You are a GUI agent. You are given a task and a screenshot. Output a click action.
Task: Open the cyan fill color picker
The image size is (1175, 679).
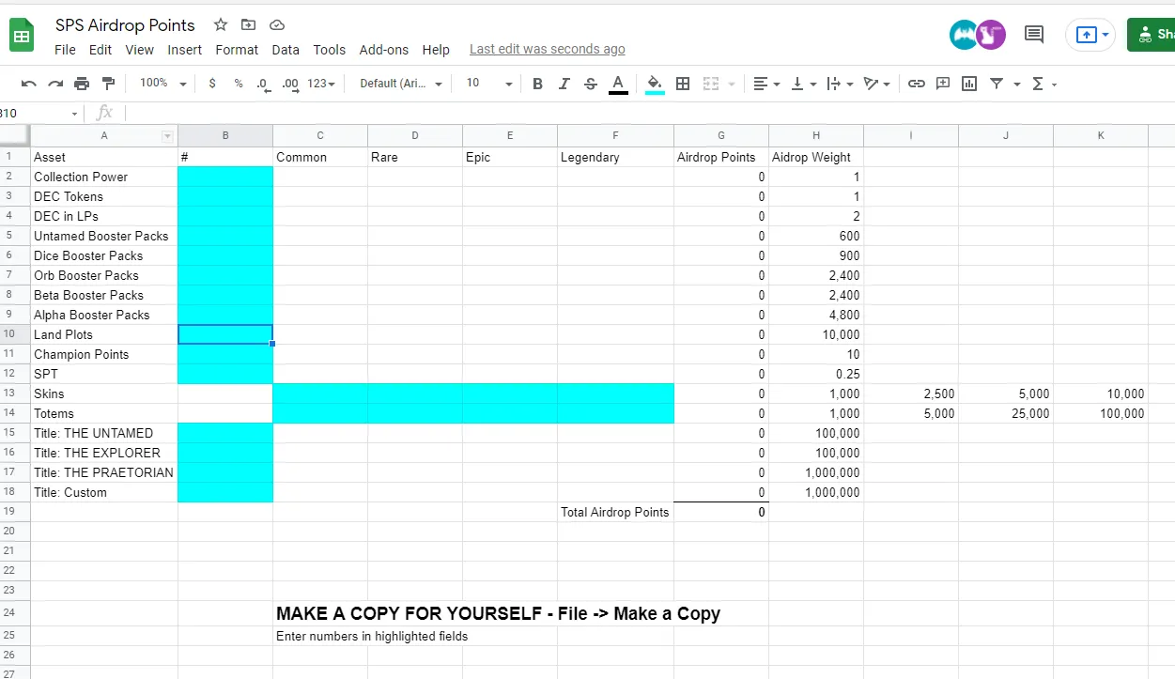[655, 84]
